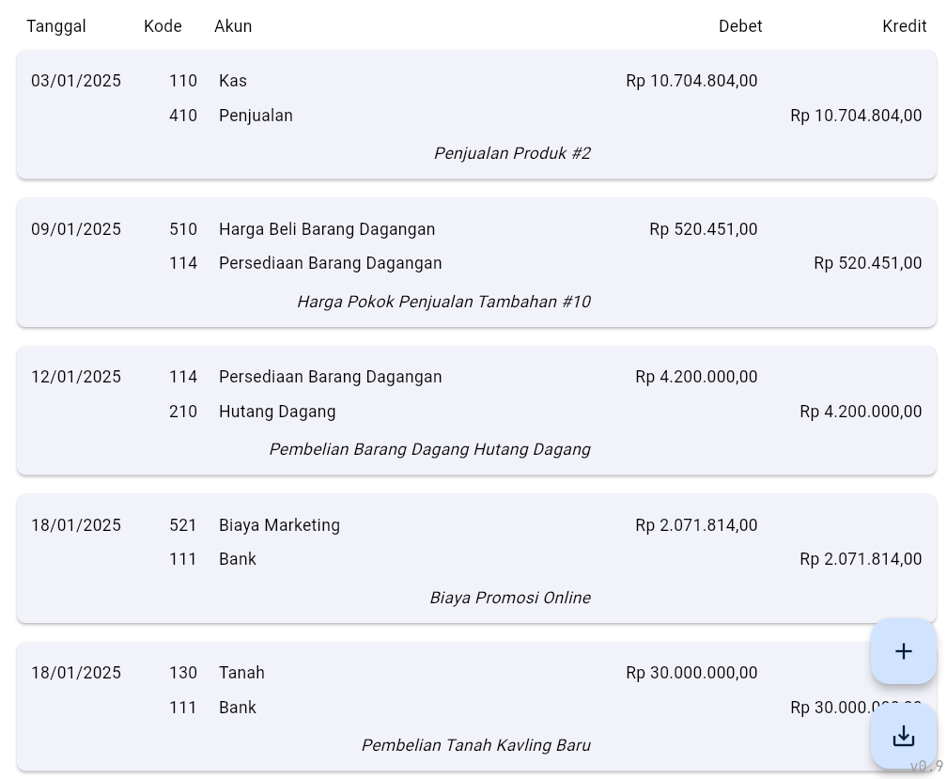
Task: Click the Hutang Dagang account line
Action: pyautogui.click(x=277, y=412)
